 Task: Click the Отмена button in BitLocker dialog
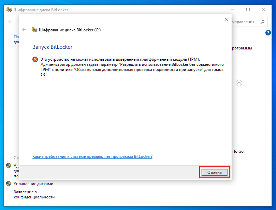pyautogui.click(x=214, y=172)
